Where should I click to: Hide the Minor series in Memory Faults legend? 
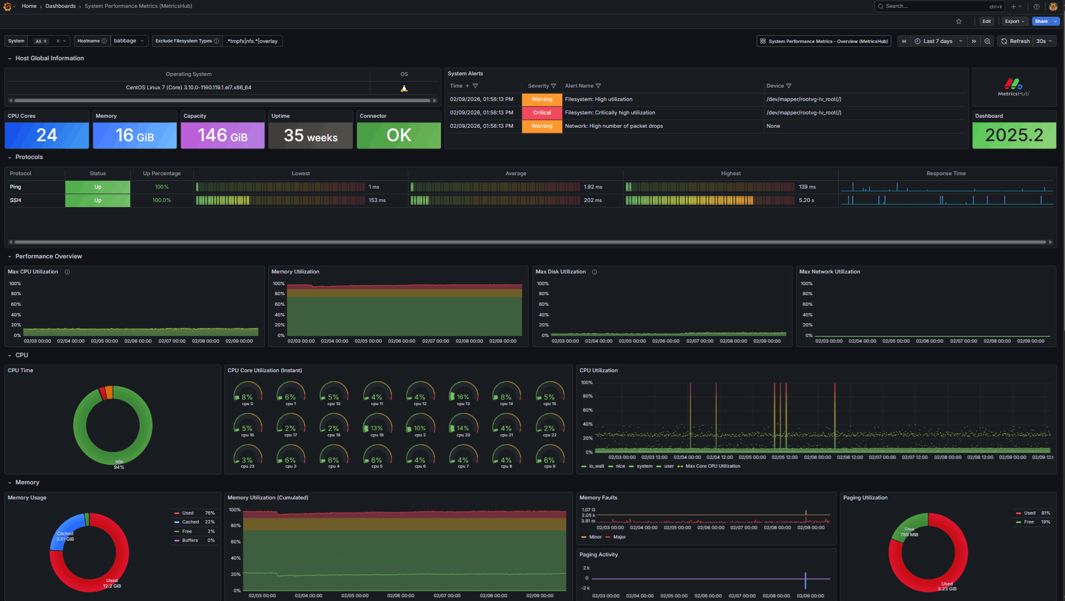tap(595, 537)
